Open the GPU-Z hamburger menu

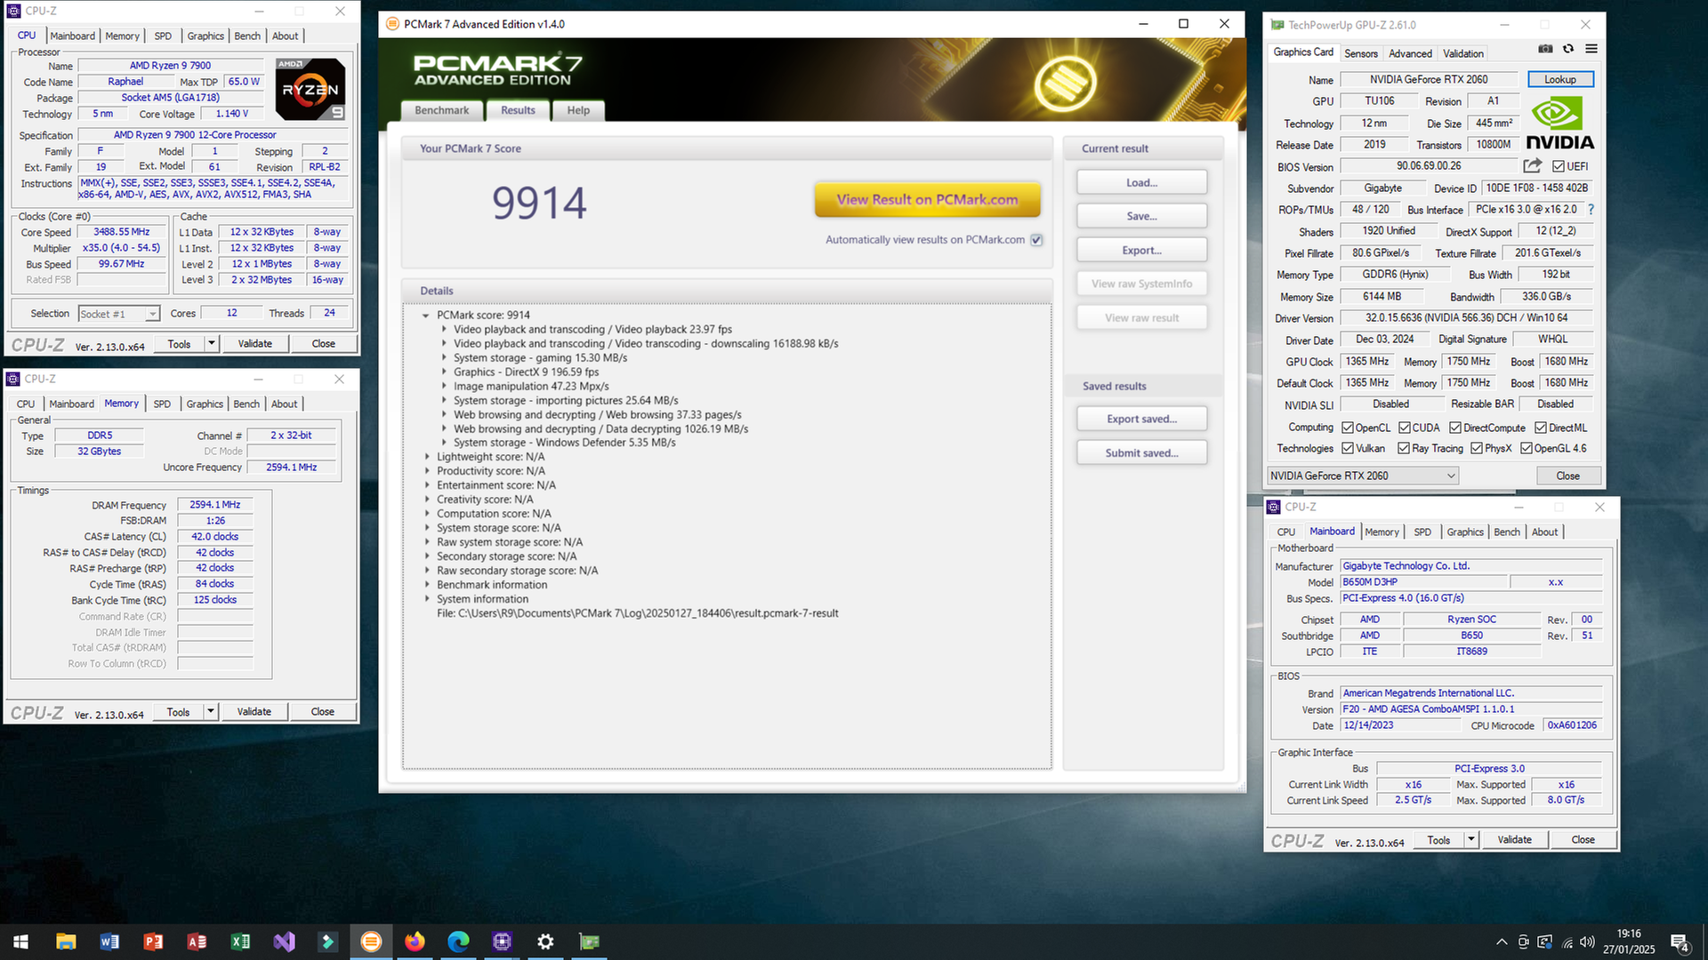click(x=1591, y=49)
